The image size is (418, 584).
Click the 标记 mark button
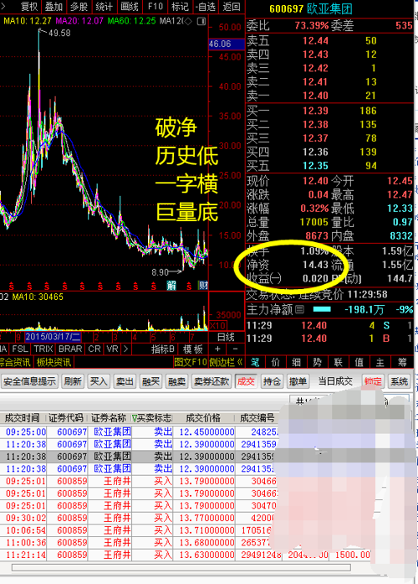(180, 7)
